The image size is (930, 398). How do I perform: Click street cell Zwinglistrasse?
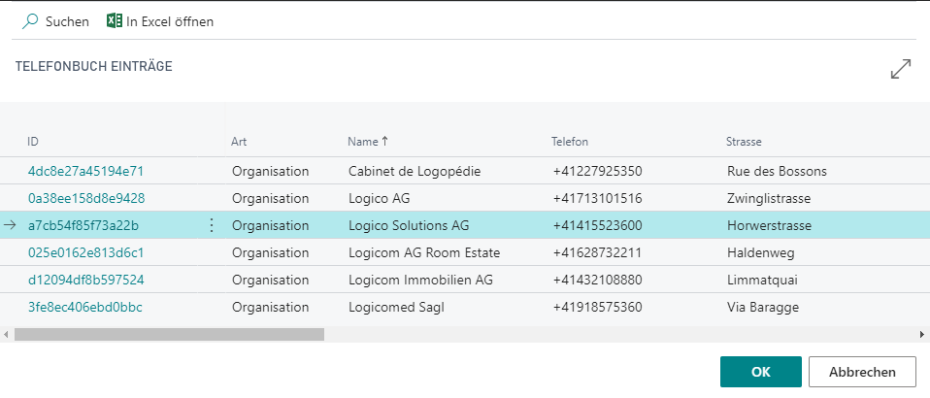click(769, 198)
